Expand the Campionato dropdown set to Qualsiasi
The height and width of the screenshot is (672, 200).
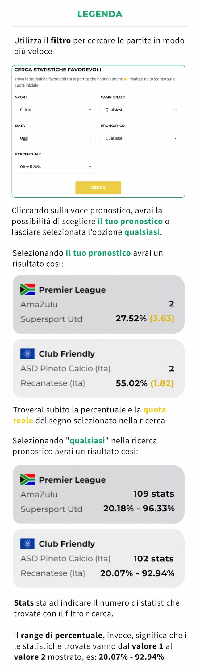pyautogui.click(x=141, y=110)
